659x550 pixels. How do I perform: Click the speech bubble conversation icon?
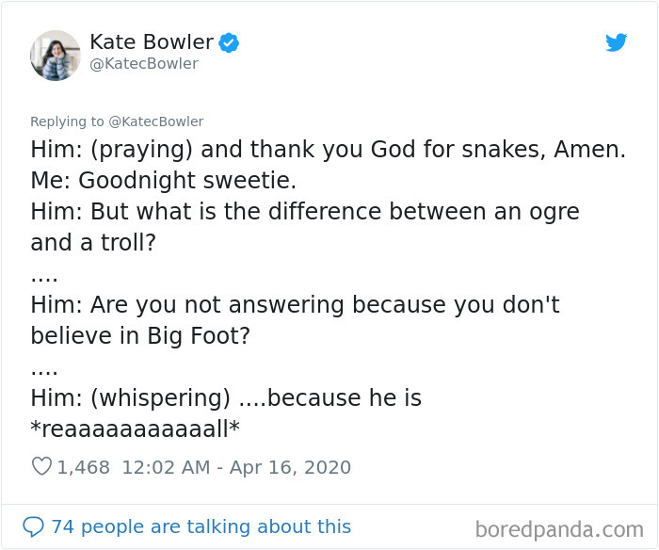33,526
